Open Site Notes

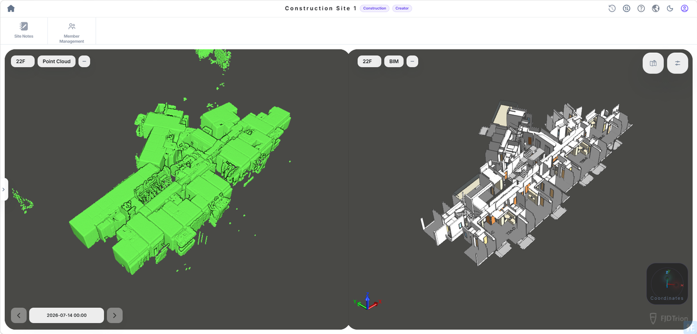point(24,31)
